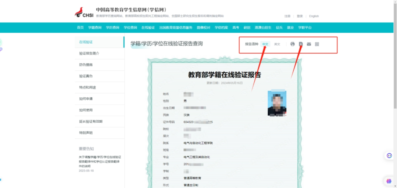Click the 更新日期 2024年05月16日 text

click(x=225, y=83)
